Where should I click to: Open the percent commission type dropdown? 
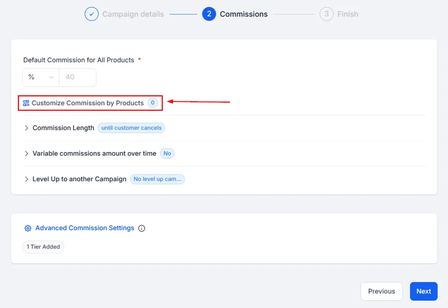coord(41,77)
